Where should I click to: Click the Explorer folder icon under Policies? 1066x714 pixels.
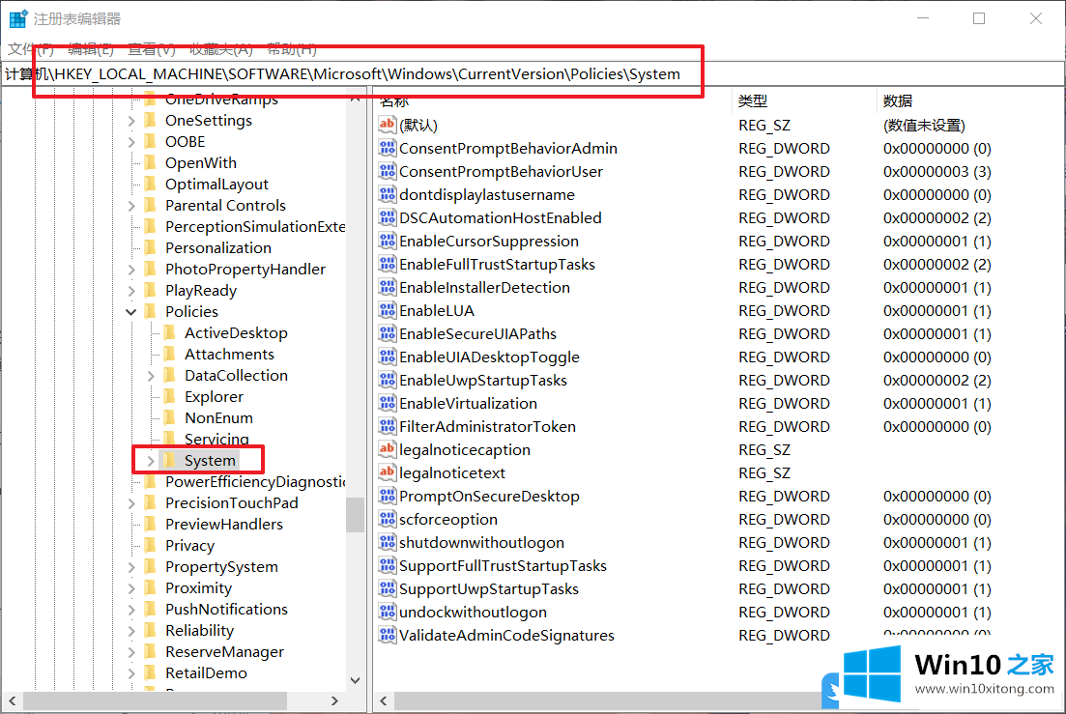pos(170,396)
